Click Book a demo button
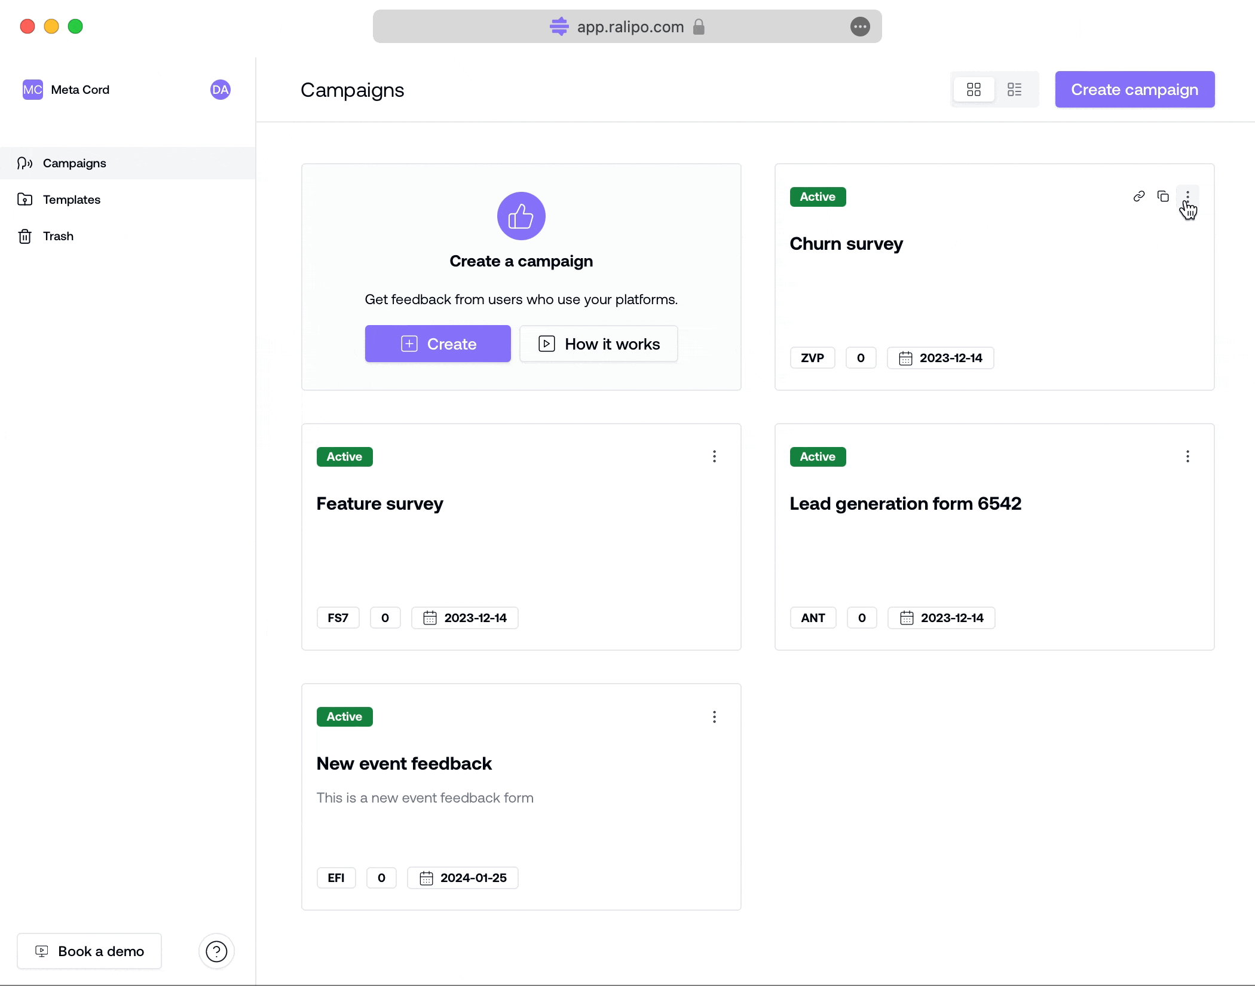 (90, 951)
